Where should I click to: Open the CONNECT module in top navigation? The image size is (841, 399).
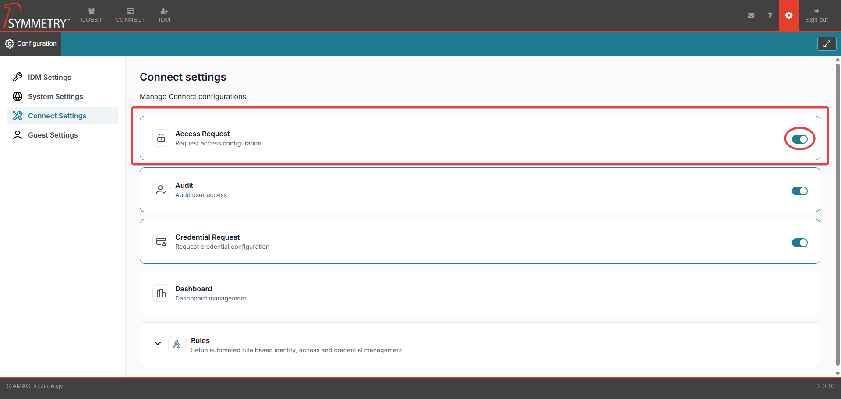(x=130, y=15)
